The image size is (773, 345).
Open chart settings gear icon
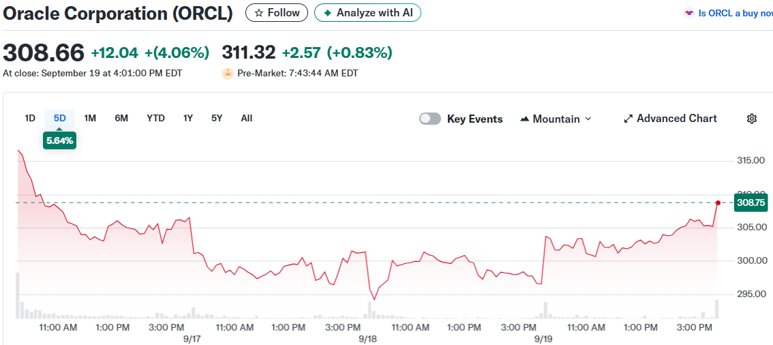(752, 119)
